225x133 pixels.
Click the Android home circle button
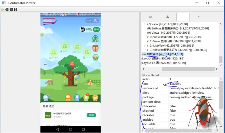pyautogui.click(x=71, y=129)
